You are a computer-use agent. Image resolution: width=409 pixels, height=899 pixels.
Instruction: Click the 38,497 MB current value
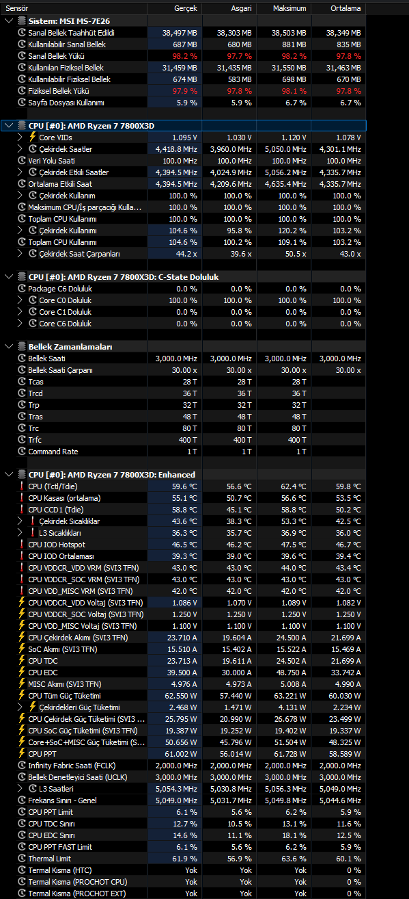(180, 33)
